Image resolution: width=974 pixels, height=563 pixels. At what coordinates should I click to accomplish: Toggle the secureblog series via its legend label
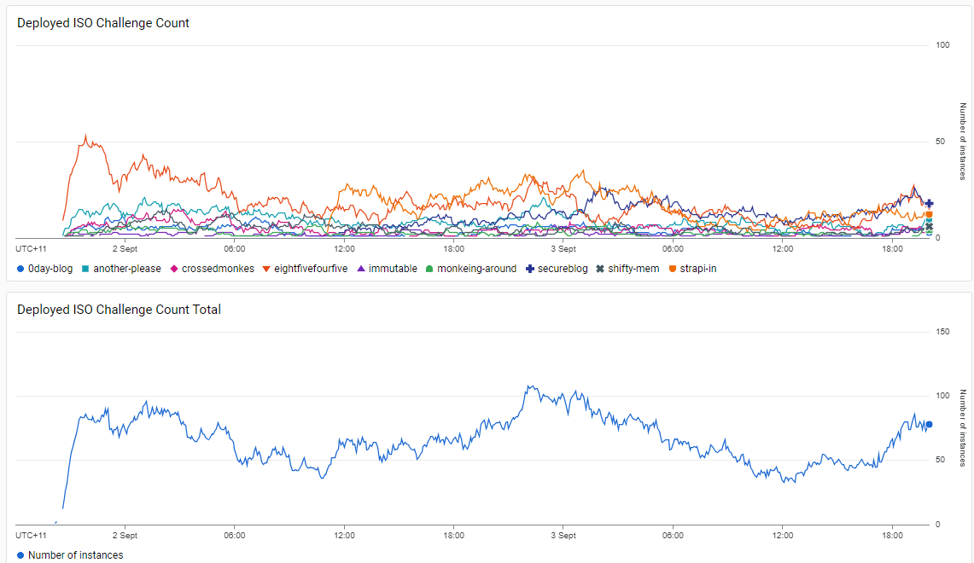563,269
